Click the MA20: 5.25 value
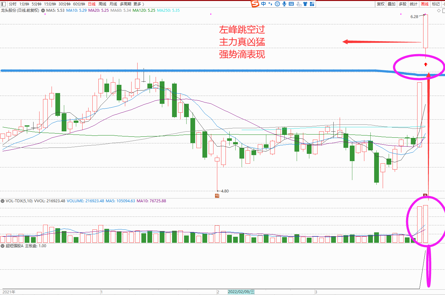445x295 pixels. coord(98,10)
